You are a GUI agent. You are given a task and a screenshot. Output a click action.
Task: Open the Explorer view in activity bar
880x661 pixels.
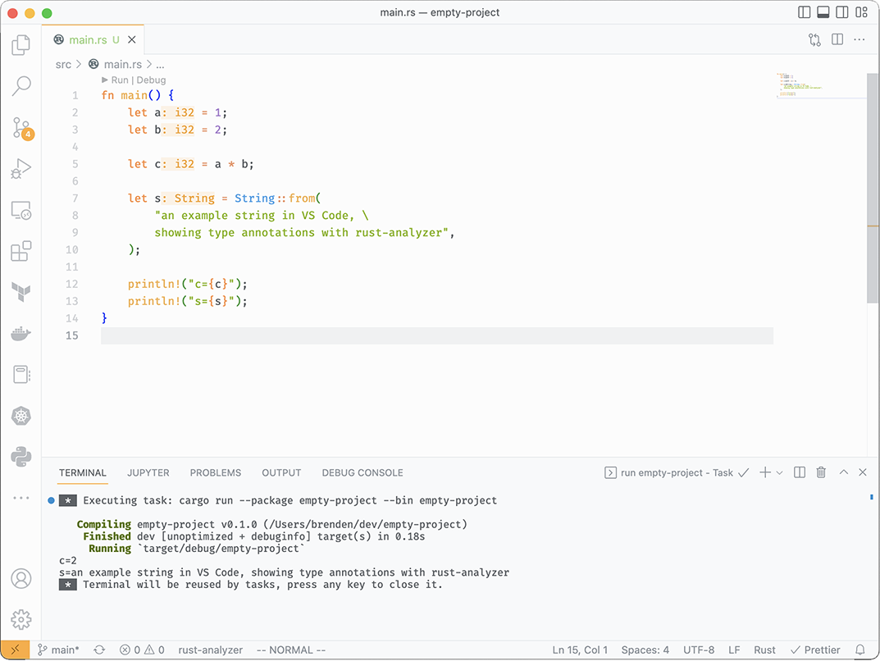click(x=21, y=45)
